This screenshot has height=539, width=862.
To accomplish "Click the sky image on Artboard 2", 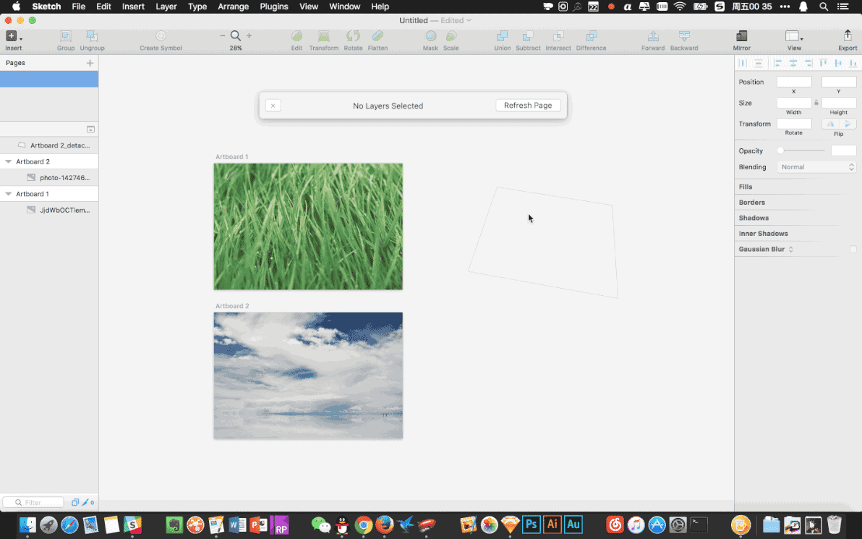I will (308, 375).
